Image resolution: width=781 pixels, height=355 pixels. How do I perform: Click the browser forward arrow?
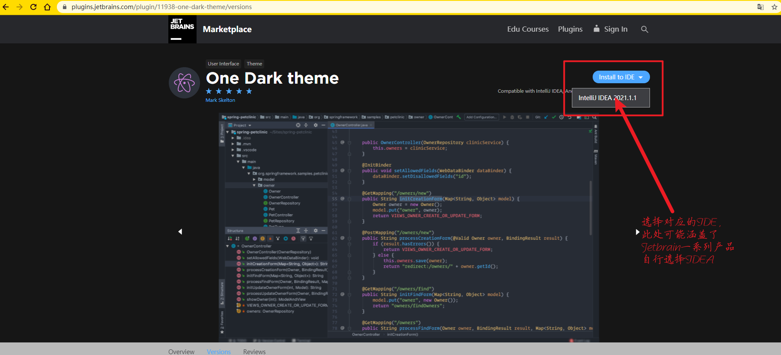tap(20, 7)
